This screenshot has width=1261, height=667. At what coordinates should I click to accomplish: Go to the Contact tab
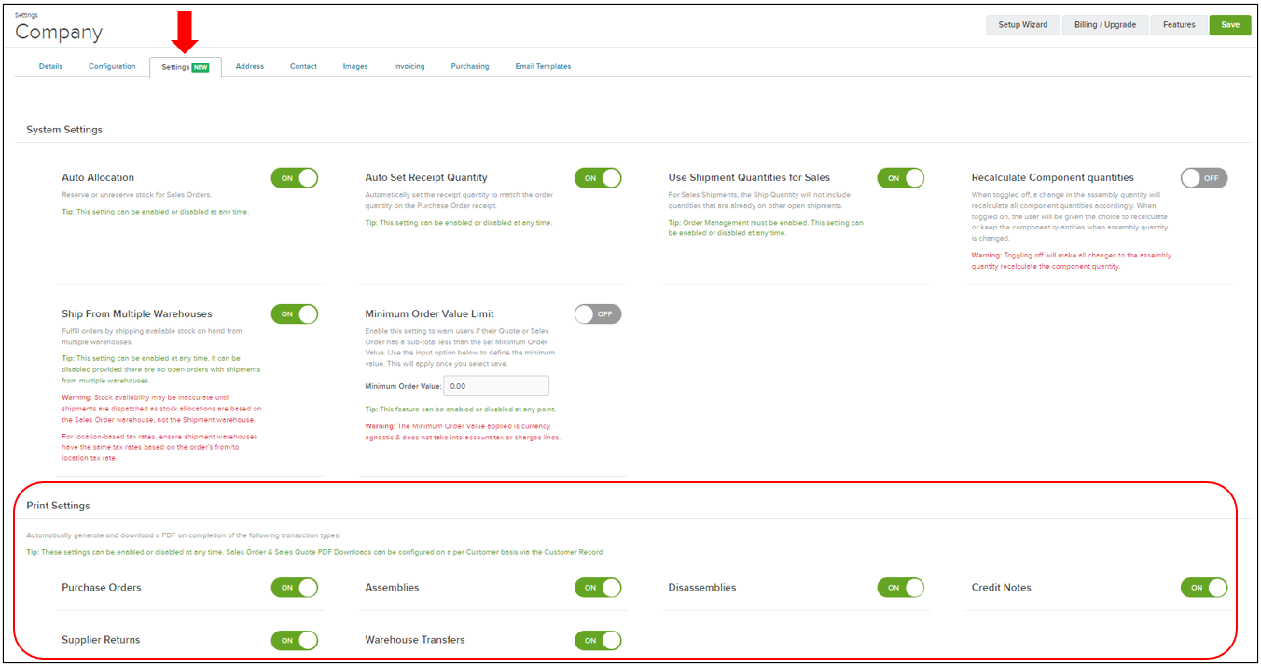tap(303, 66)
